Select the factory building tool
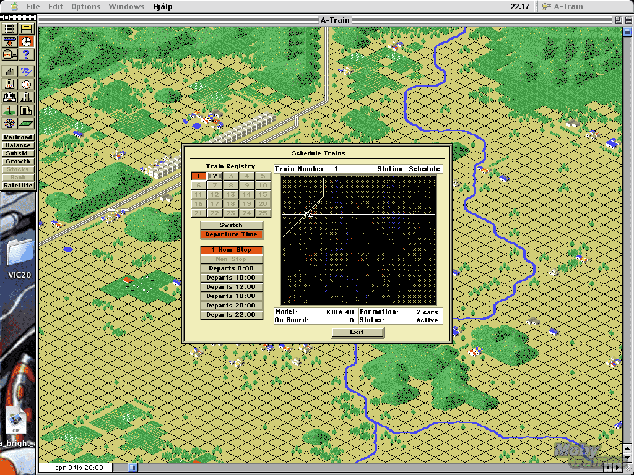The width and height of the screenshot is (634, 475). [x=10, y=72]
